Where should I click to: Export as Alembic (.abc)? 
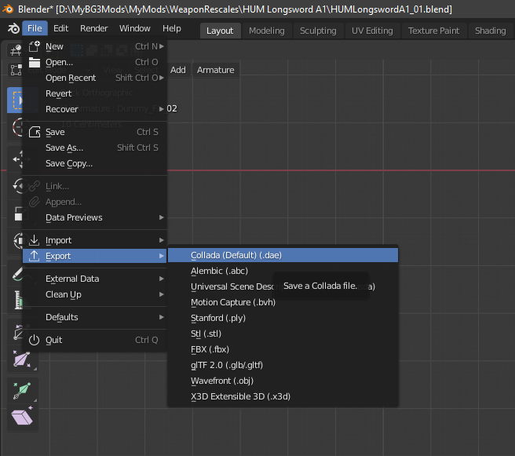click(x=283, y=271)
